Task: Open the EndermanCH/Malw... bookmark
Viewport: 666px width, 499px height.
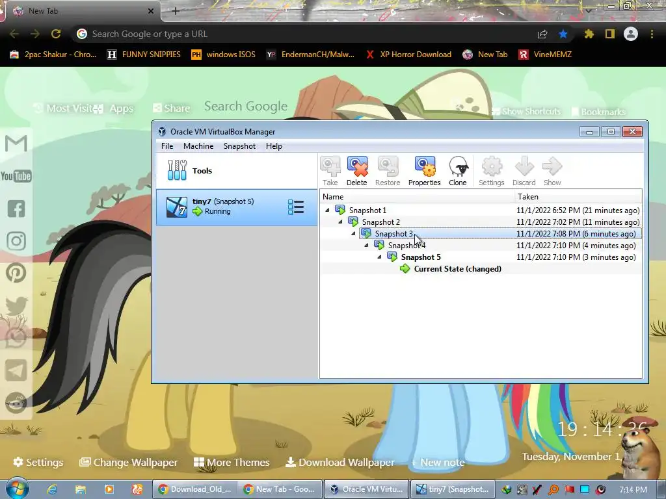Action: point(310,55)
